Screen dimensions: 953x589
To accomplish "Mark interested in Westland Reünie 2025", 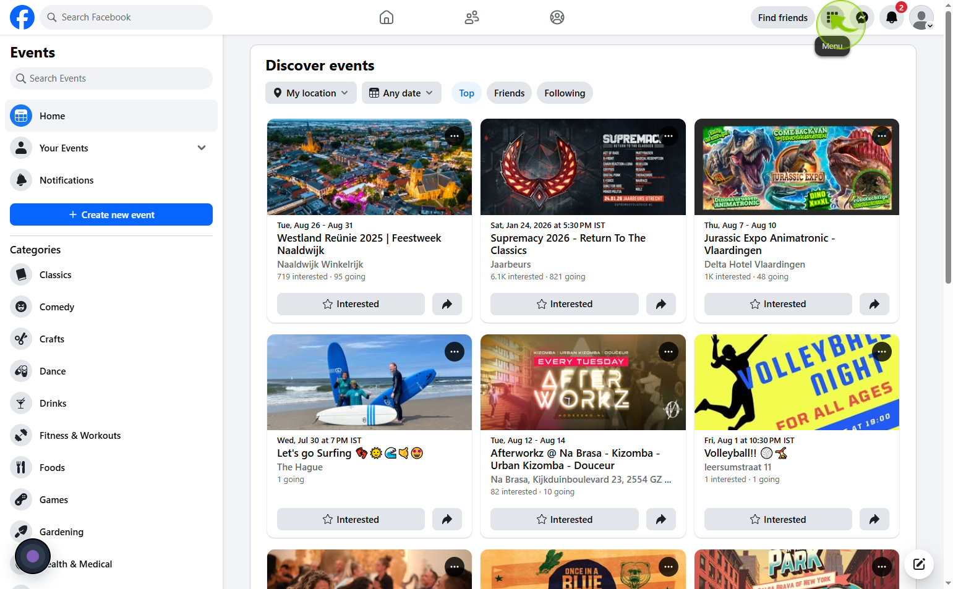I will click(351, 304).
